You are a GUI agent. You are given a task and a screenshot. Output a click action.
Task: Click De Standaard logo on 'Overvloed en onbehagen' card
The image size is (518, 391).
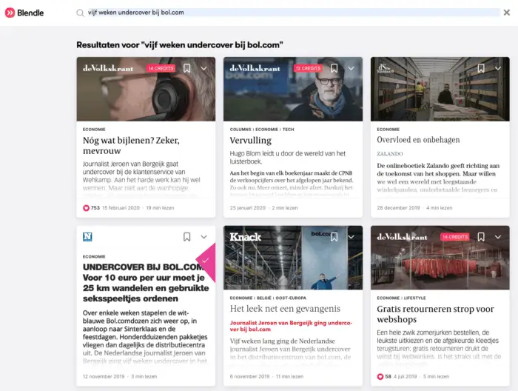coord(386,68)
